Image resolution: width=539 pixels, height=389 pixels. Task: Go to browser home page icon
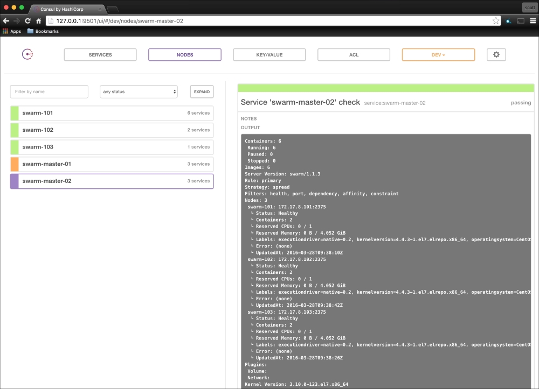[x=39, y=20]
